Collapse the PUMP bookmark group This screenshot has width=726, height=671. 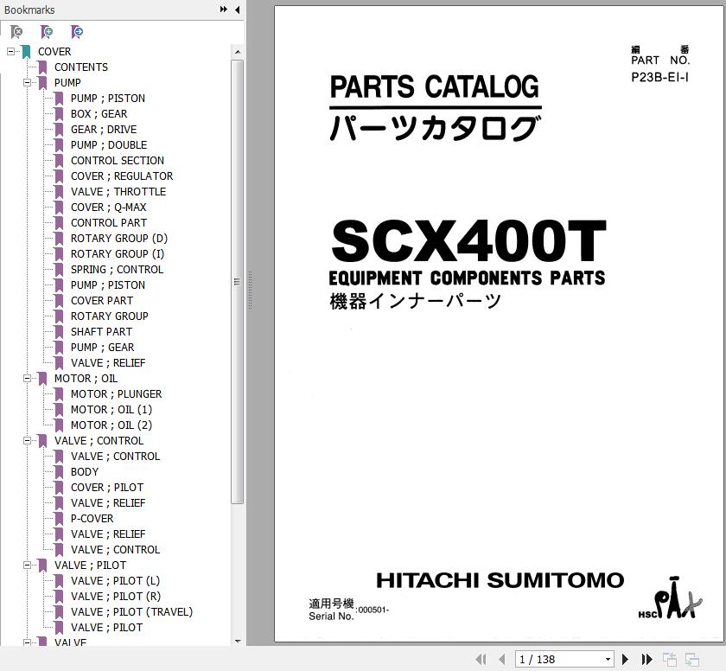28,82
